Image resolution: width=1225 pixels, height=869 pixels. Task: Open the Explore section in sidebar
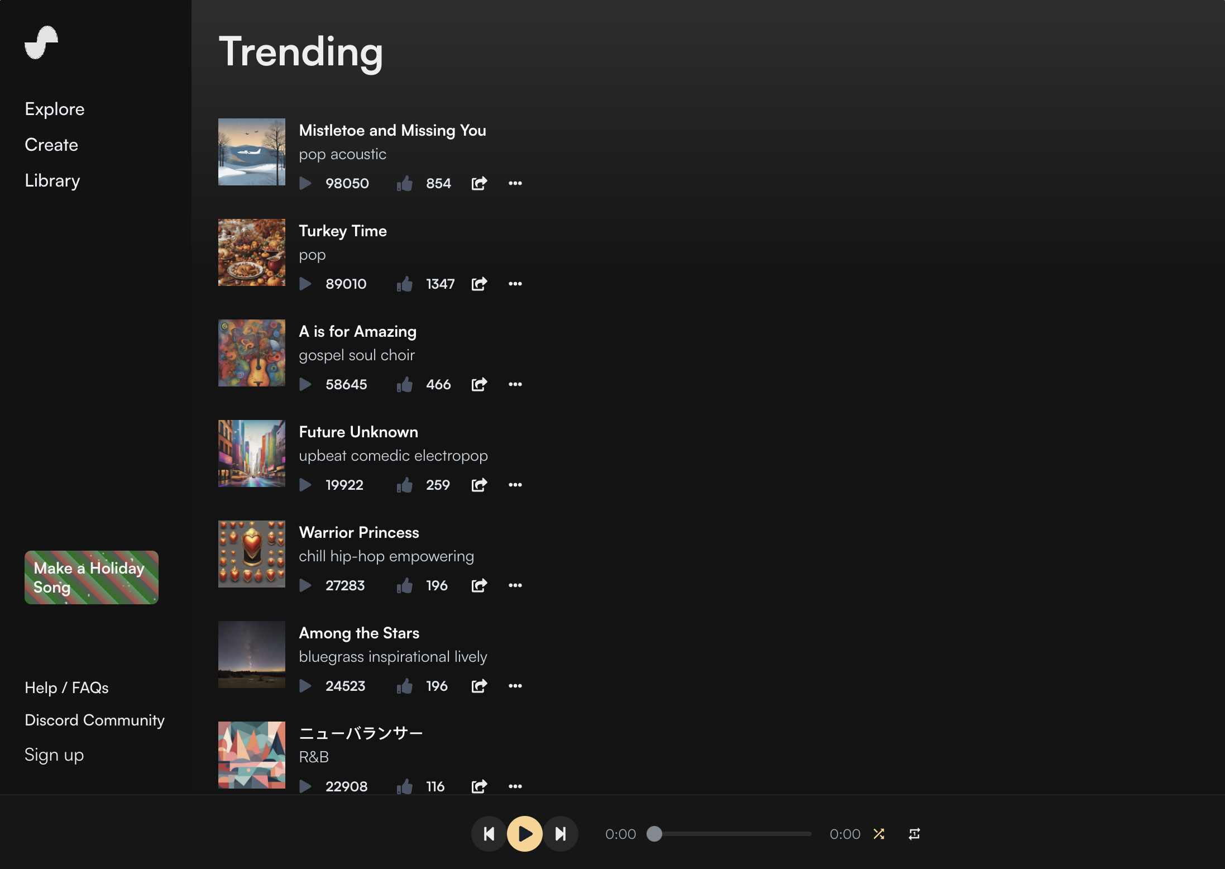coord(55,109)
